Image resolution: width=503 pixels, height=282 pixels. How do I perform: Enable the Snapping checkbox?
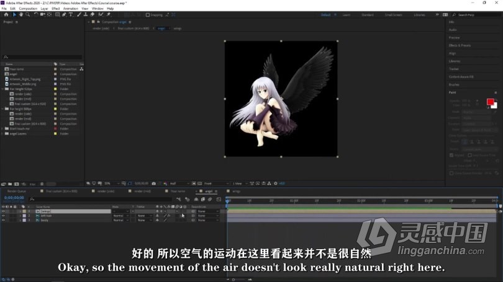tap(148, 15)
